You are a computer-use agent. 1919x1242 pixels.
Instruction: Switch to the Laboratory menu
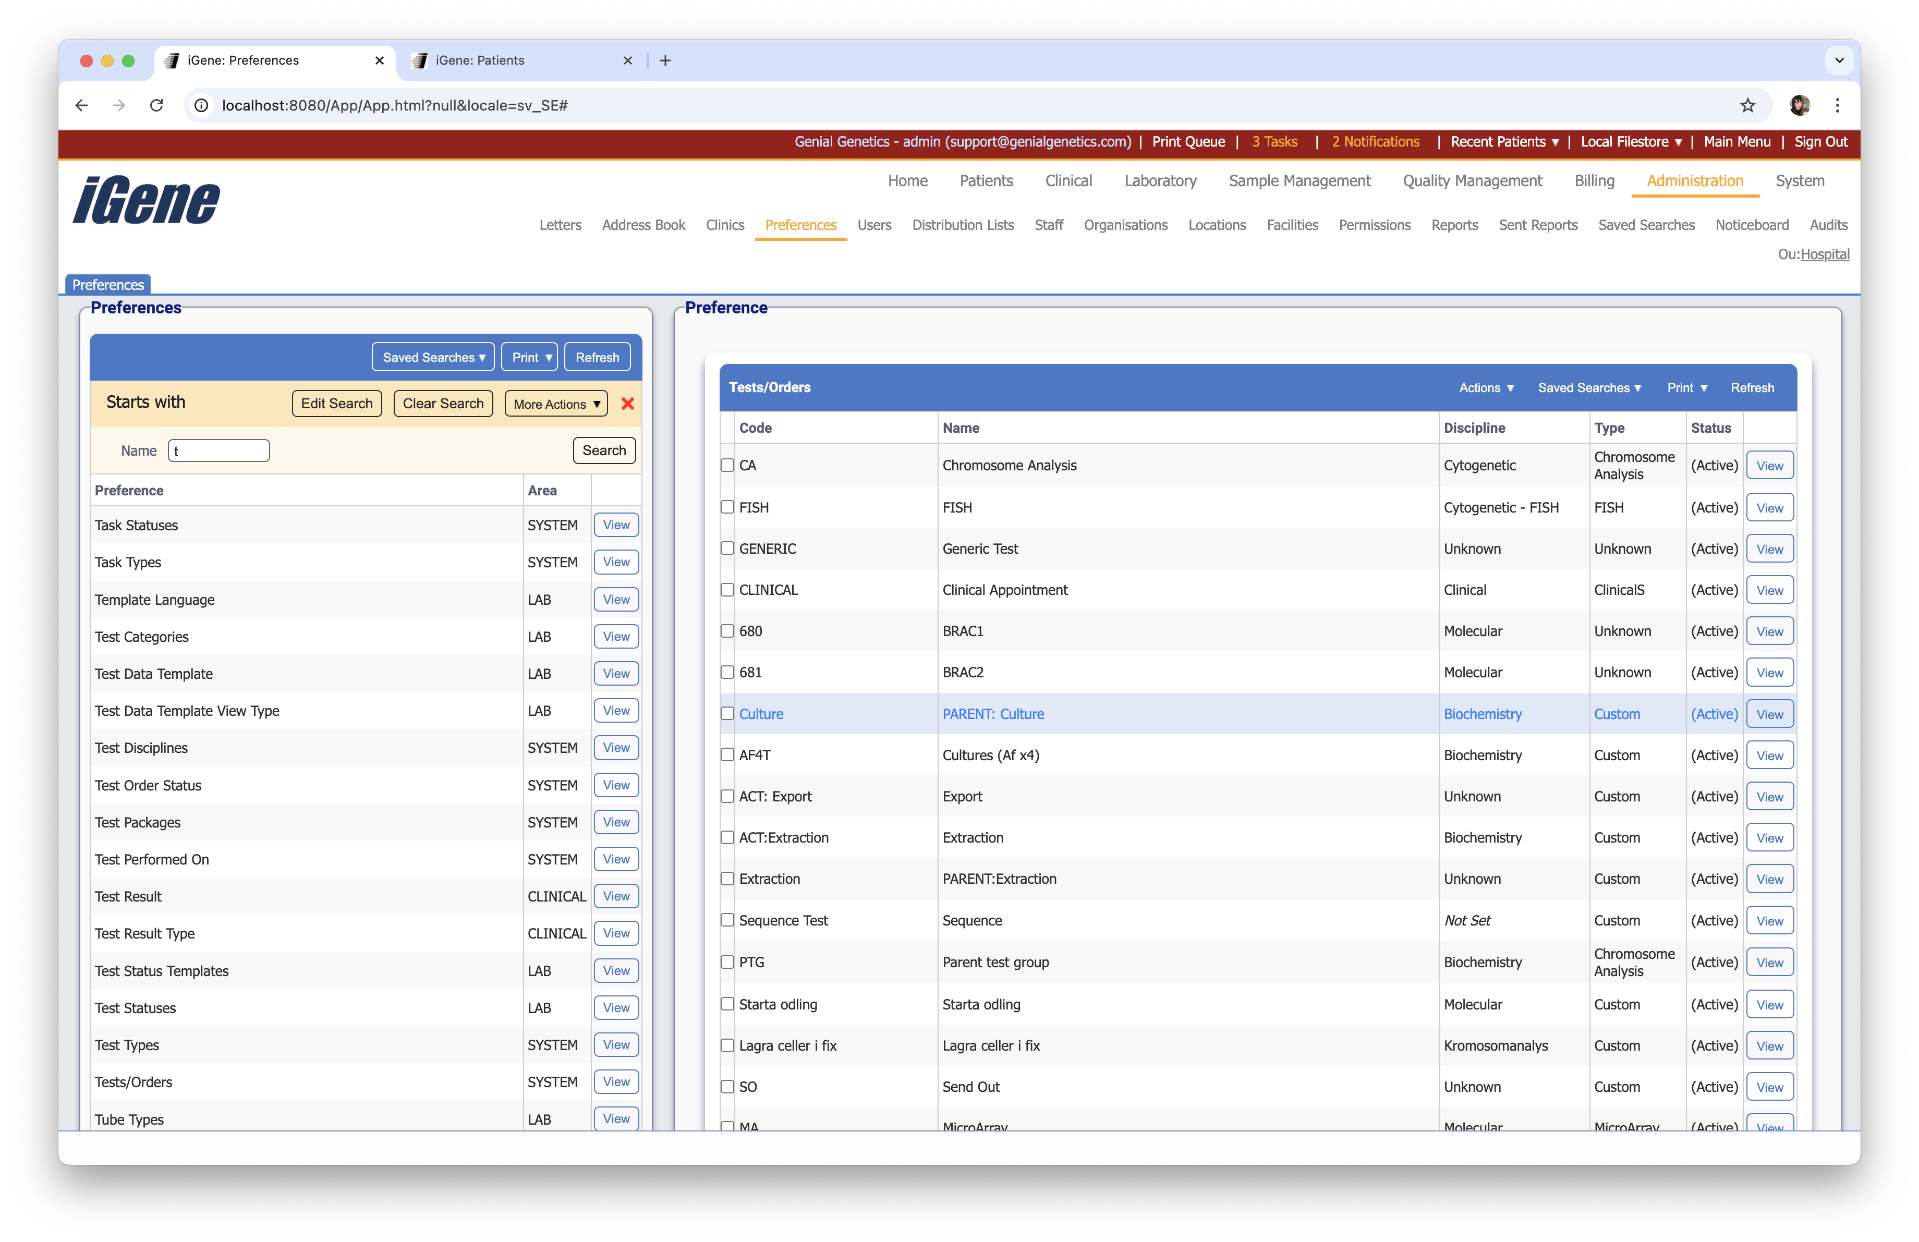[x=1159, y=180]
